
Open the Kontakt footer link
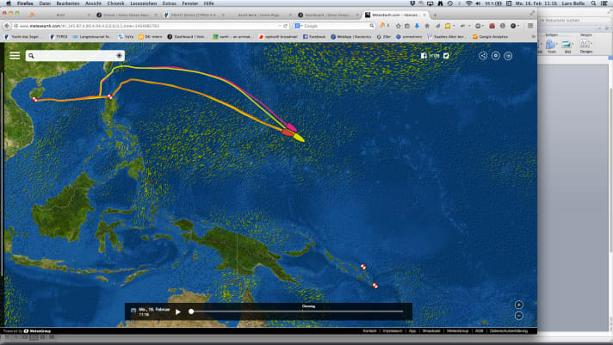pos(369,330)
